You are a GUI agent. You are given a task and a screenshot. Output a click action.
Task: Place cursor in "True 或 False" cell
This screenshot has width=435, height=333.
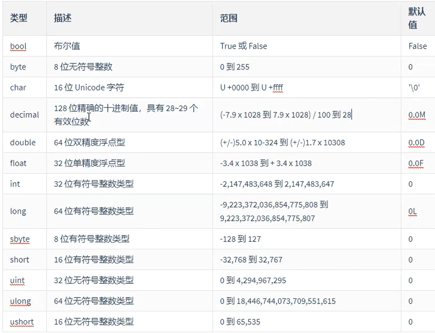(243, 46)
